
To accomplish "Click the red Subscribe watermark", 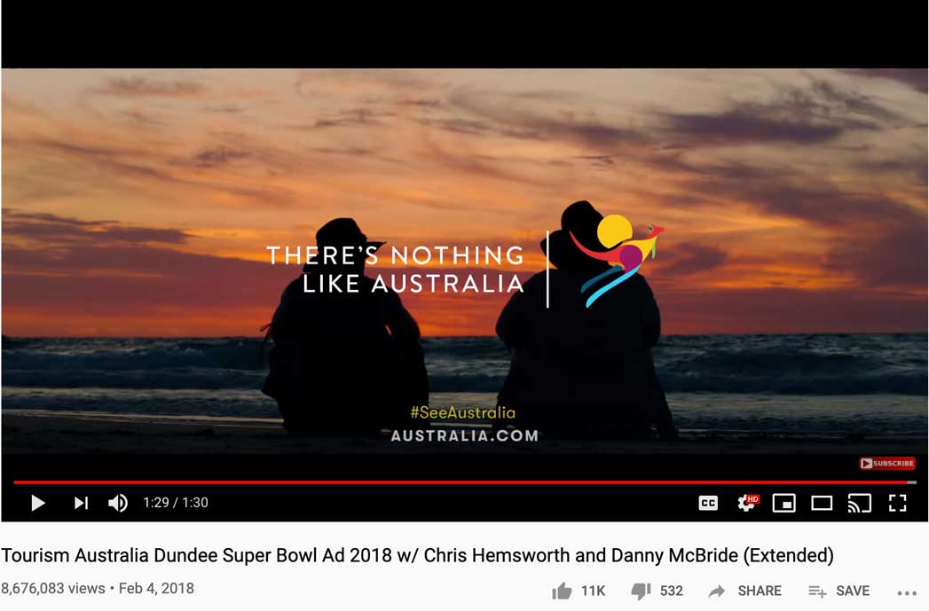I will pyautogui.click(x=887, y=463).
